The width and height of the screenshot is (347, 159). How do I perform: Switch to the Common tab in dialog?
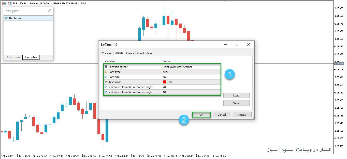point(107,53)
